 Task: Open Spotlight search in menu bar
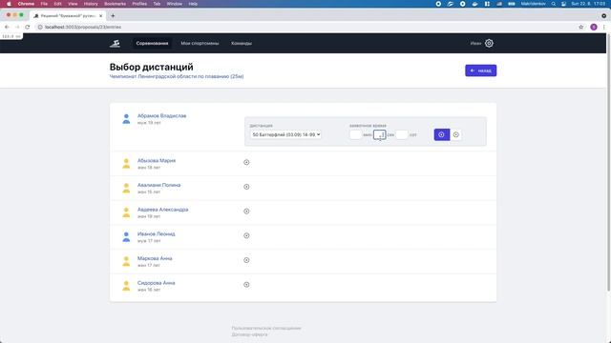tap(554, 4)
